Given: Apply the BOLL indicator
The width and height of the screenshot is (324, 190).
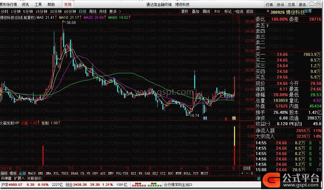Looking at the screenshot, I should click(187, 173).
